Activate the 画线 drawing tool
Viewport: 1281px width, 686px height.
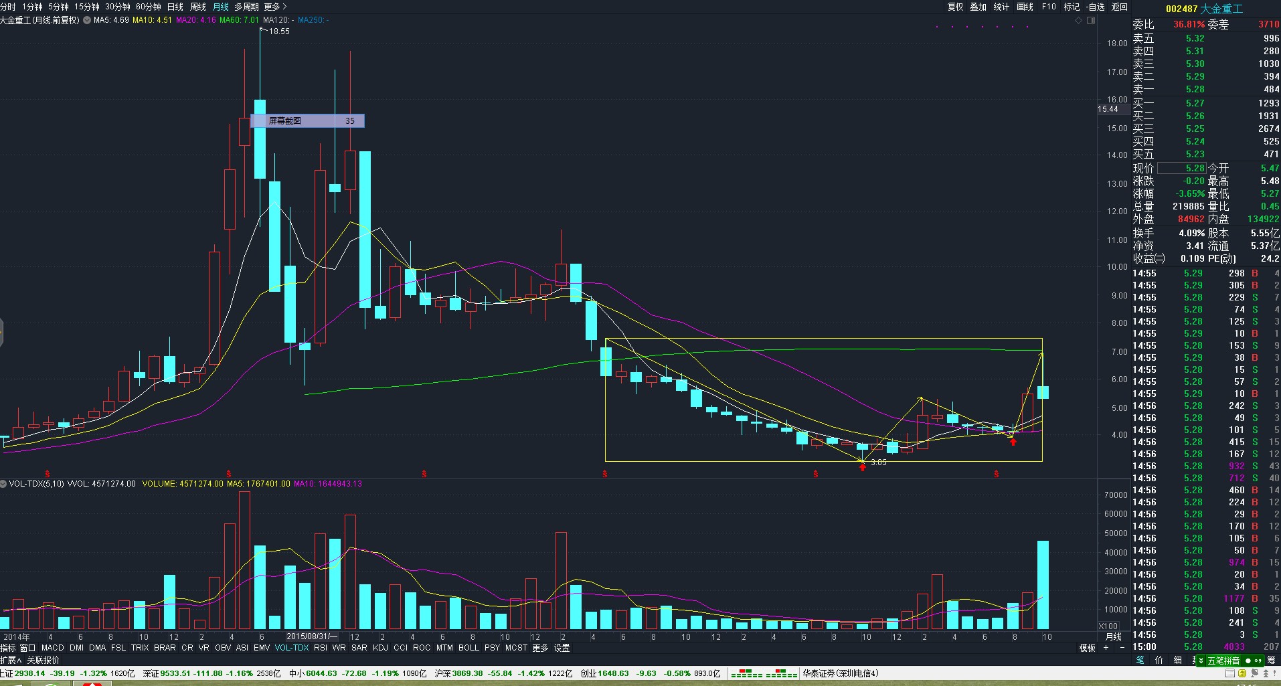pos(1025,7)
